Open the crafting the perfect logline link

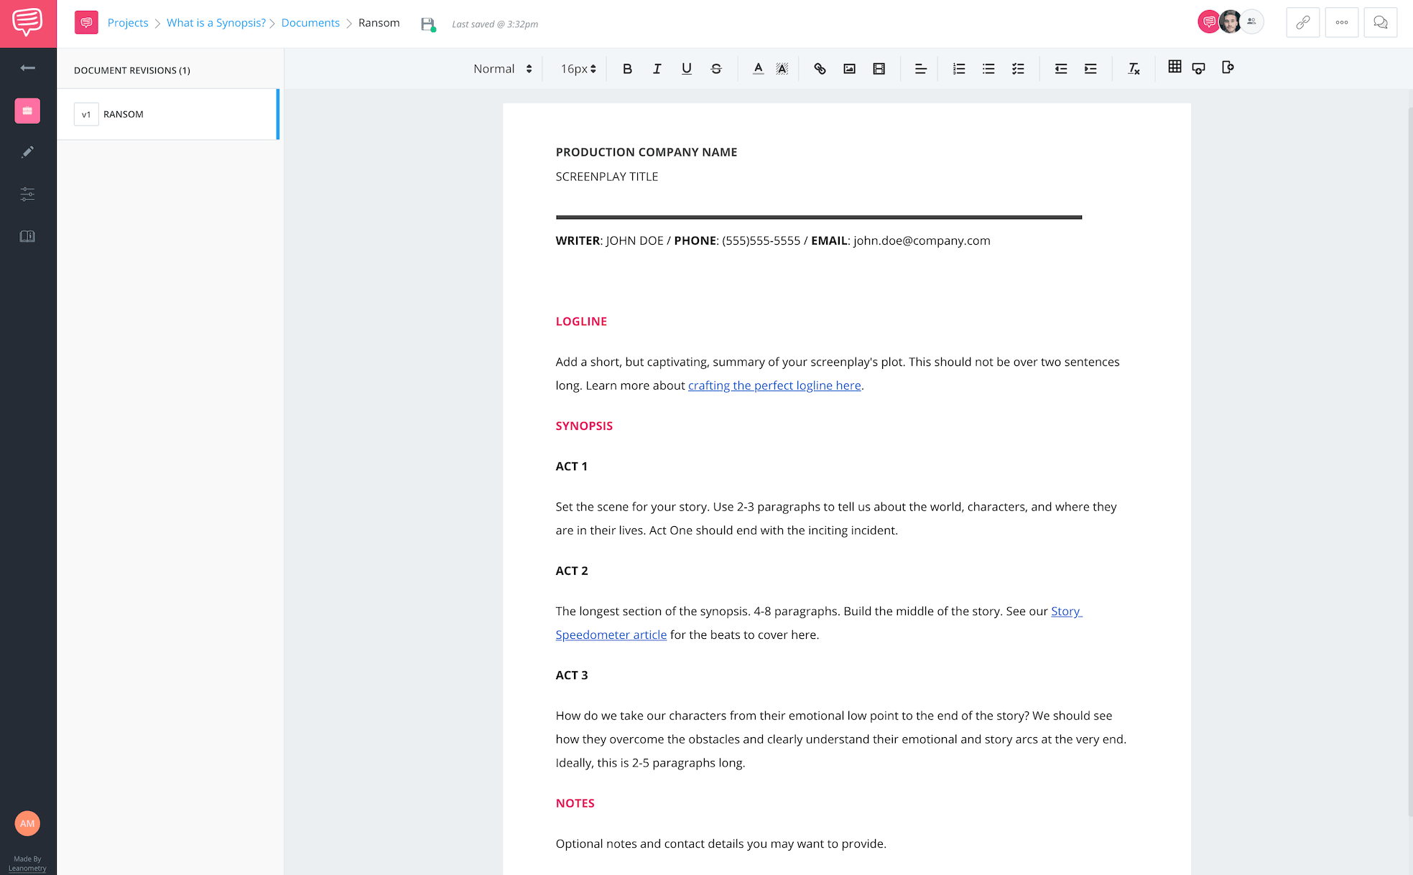coord(774,385)
